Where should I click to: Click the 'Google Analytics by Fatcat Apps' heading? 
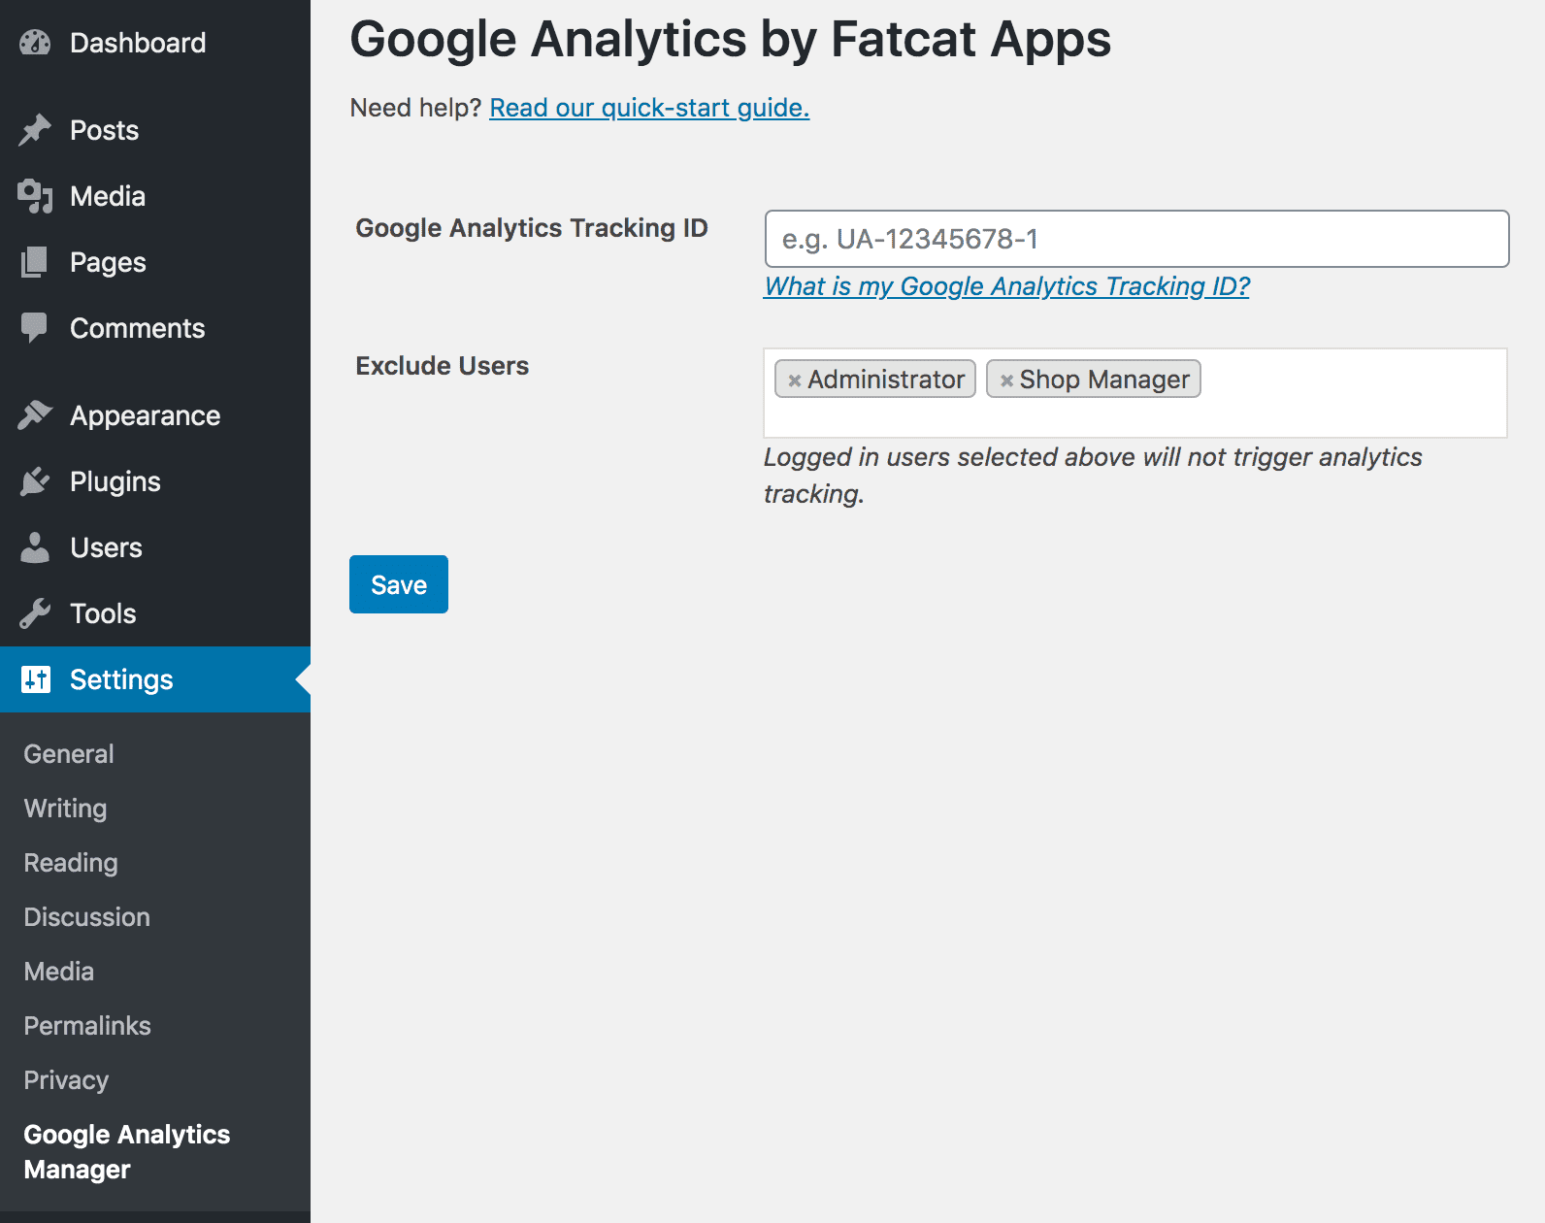point(731,40)
